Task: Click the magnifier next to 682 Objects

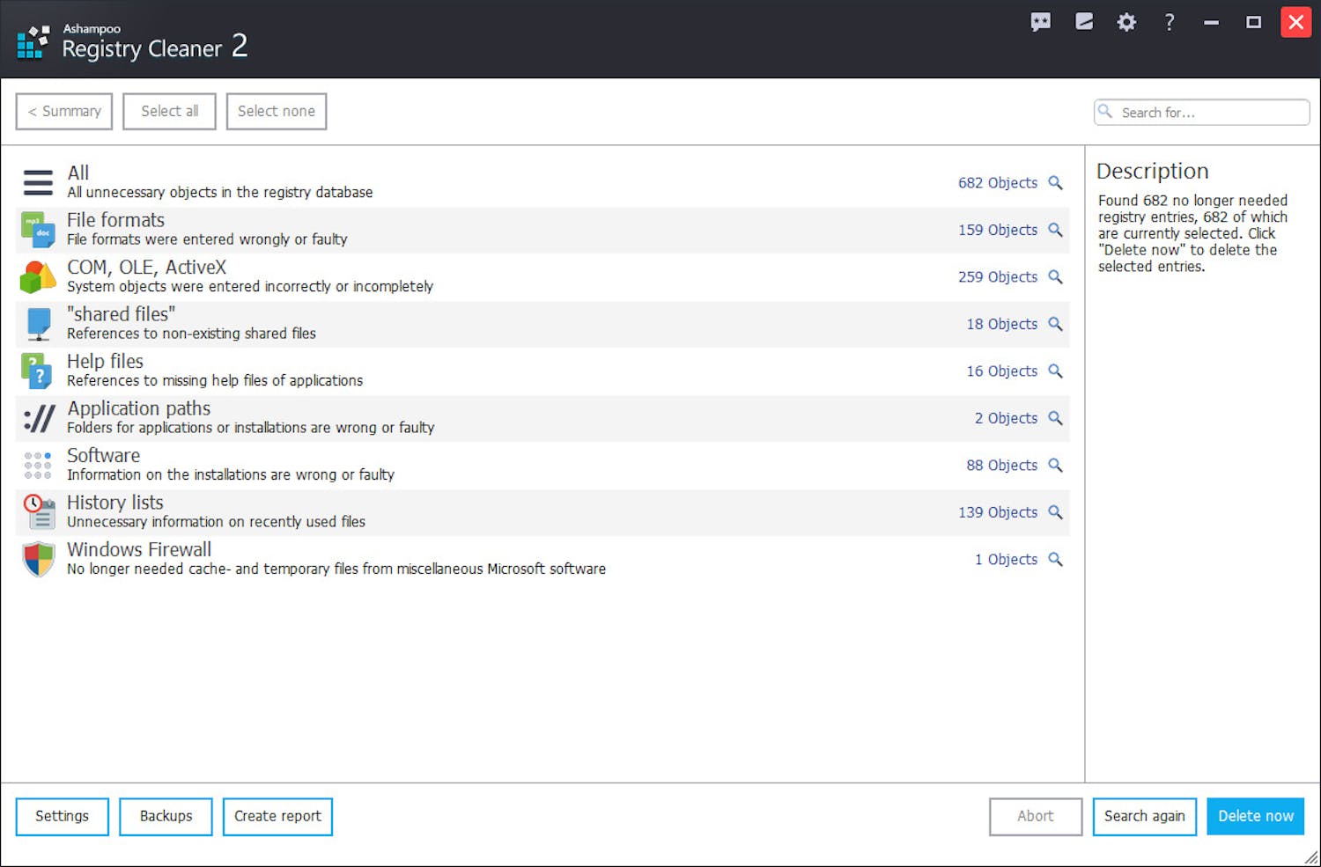Action: 1055,183
